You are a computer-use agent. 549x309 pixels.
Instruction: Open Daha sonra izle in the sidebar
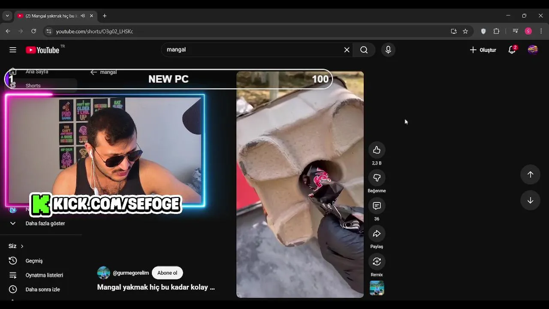pyautogui.click(x=42, y=289)
